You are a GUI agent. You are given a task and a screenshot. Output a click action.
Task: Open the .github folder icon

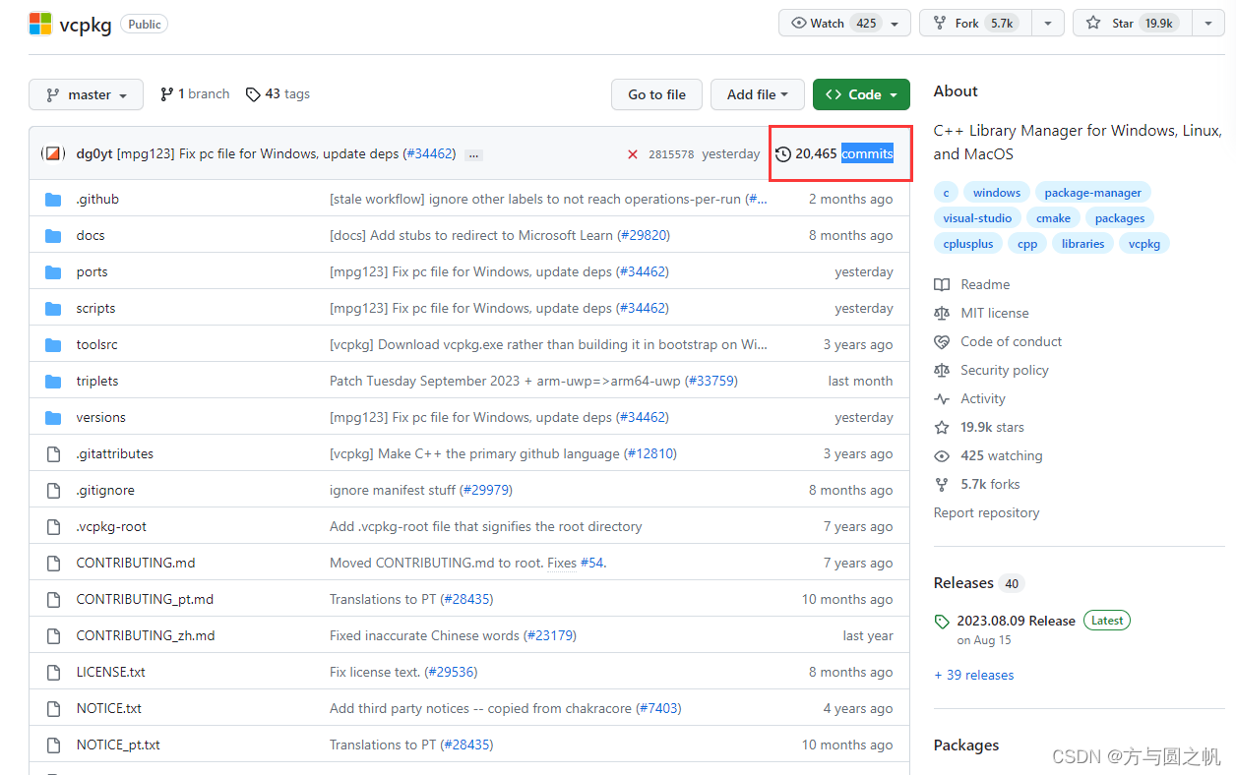53,200
